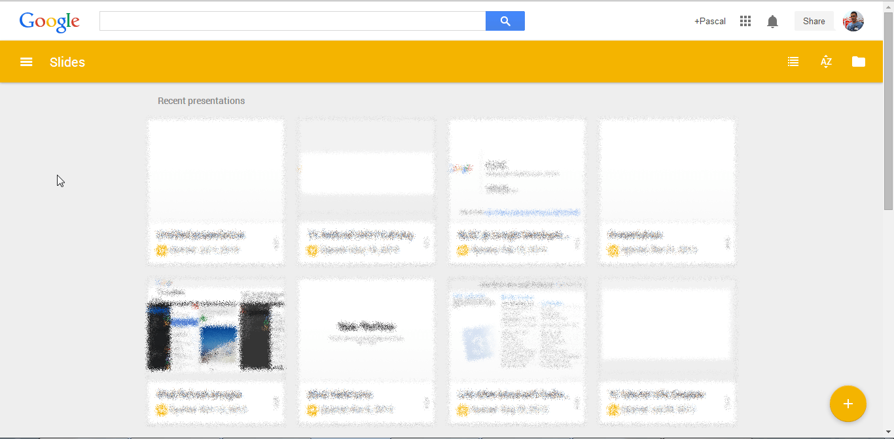
Task: Show notifications via the bell icon
Action: [x=772, y=22]
